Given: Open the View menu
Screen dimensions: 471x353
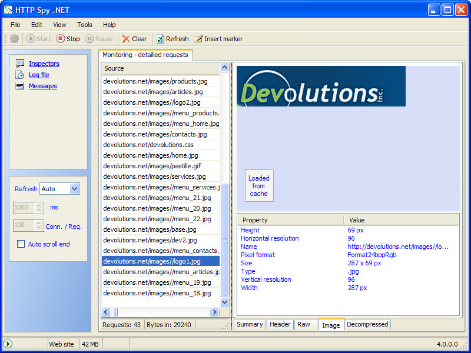Looking at the screenshot, I should pyautogui.click(x=59, y=25).
